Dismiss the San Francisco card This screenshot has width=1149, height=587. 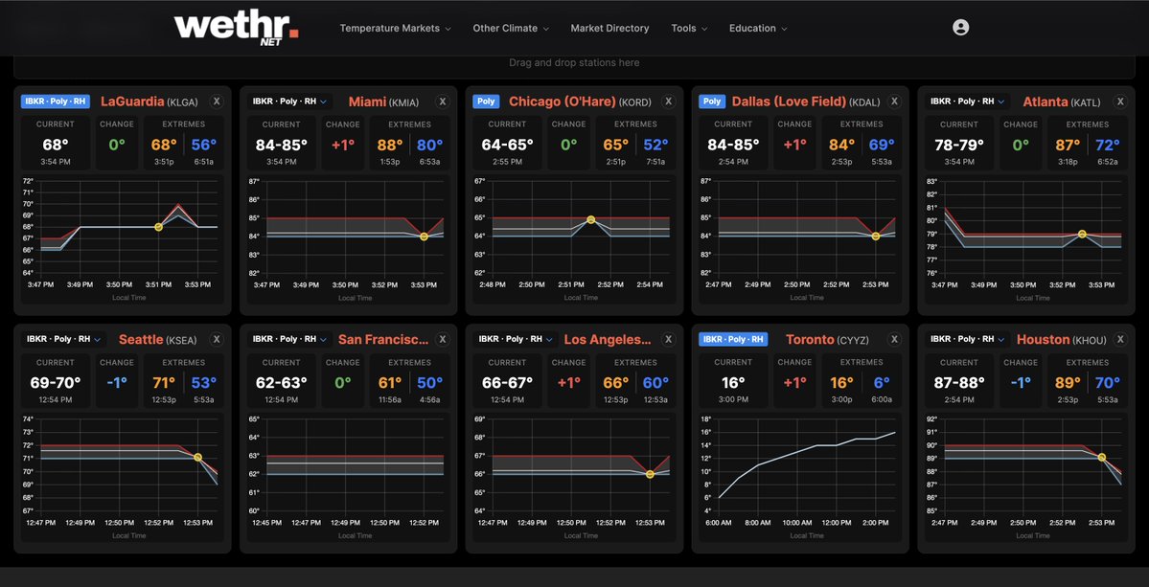(x=442, y=339)
